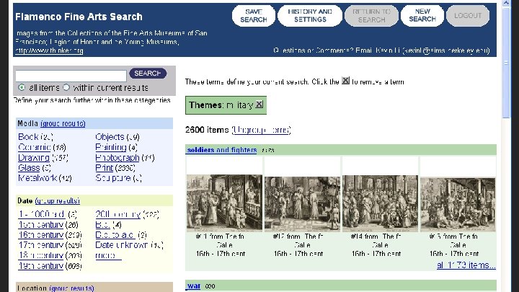
Task: Open the thinker.org link in the header
Action: point(49,50)
